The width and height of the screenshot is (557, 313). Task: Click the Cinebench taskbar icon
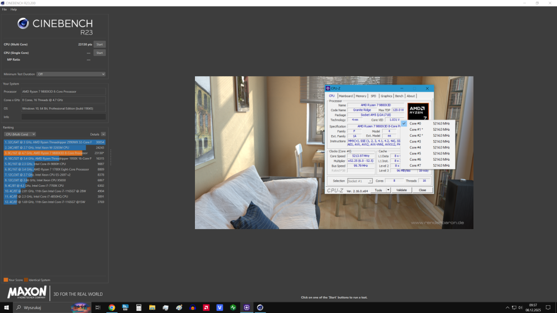coord(260,307)
